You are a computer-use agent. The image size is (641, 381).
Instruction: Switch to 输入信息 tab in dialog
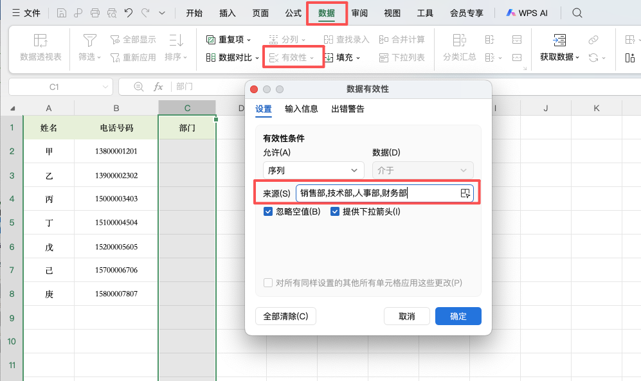pyautogui.click(x=302, y=109)
